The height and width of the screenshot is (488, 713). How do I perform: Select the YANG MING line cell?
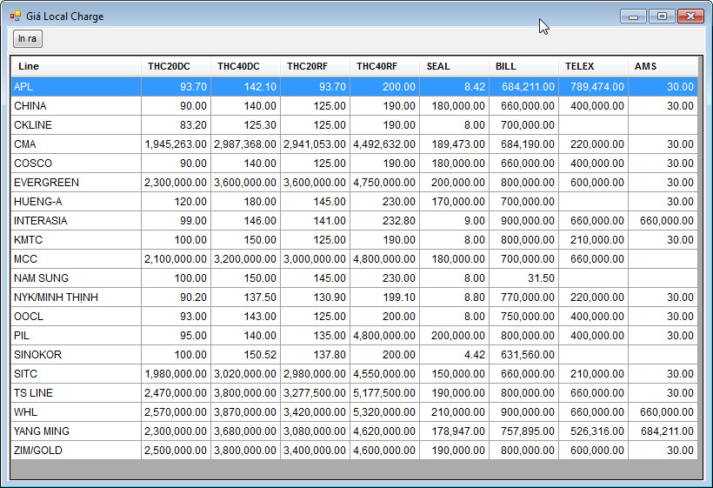[x=76, y=431]
